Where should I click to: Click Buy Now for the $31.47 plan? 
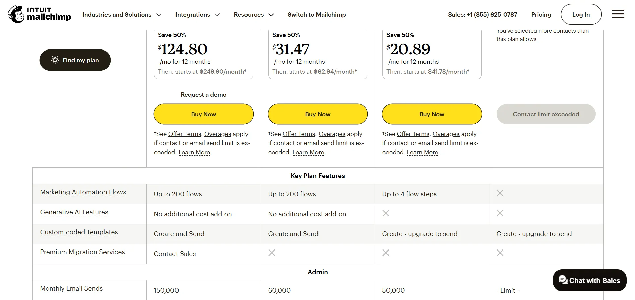317,114
